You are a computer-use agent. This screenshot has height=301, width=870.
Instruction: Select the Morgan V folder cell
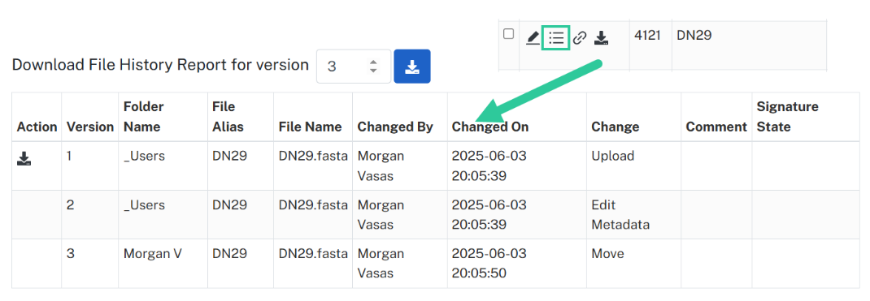click(x=153, y=254)
